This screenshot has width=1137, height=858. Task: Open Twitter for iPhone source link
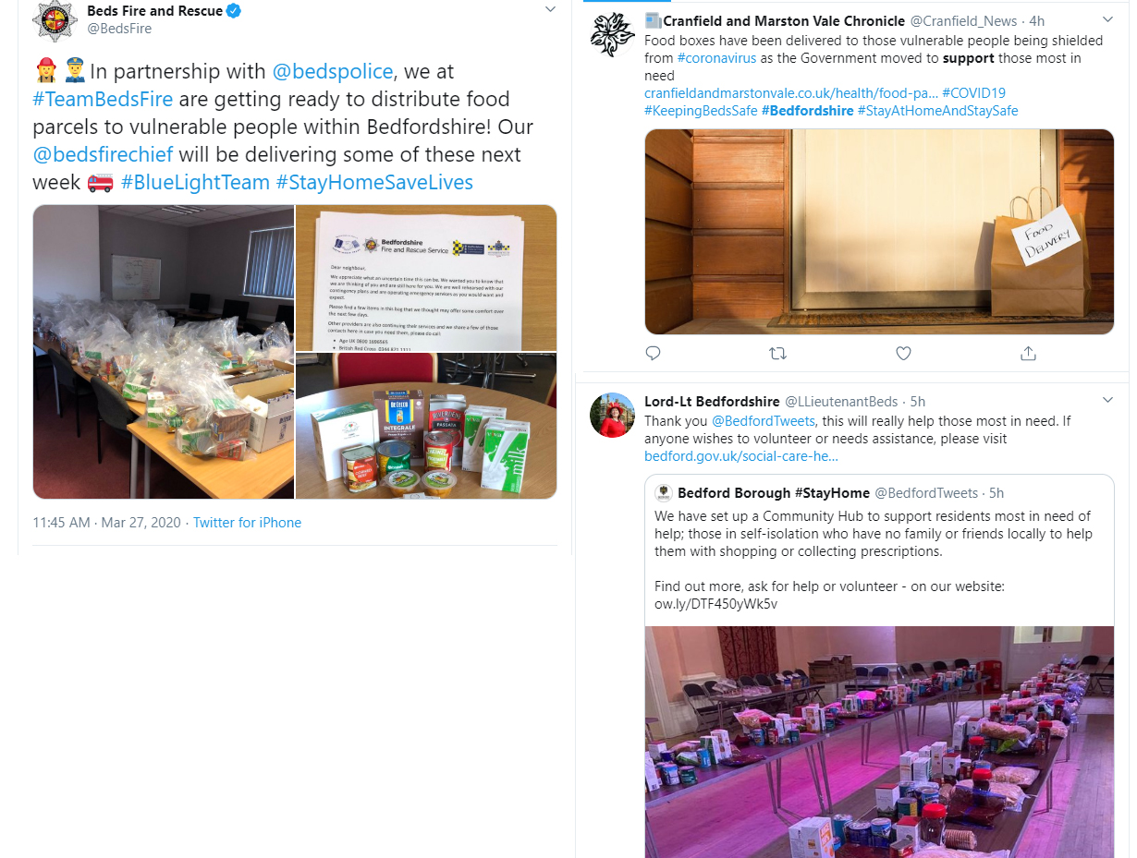[247, 523]
